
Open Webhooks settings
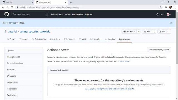[24, 76]
